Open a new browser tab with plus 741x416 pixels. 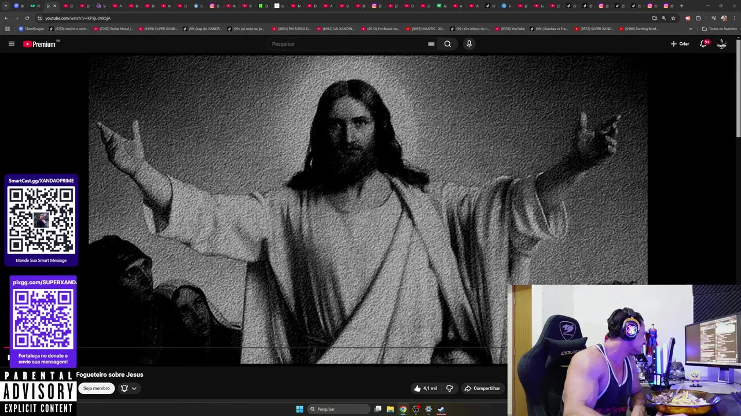(x=681, y=6)
